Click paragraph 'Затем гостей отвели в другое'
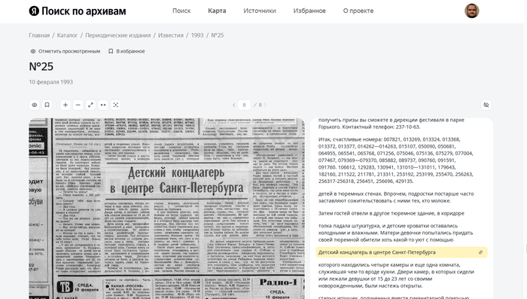527x299 pixels. click(x=391, y=213)
